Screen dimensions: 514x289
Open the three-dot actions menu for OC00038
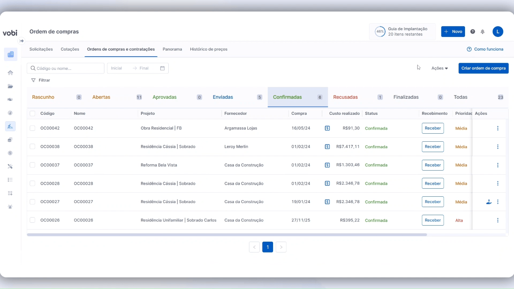(x=498, y=147)
